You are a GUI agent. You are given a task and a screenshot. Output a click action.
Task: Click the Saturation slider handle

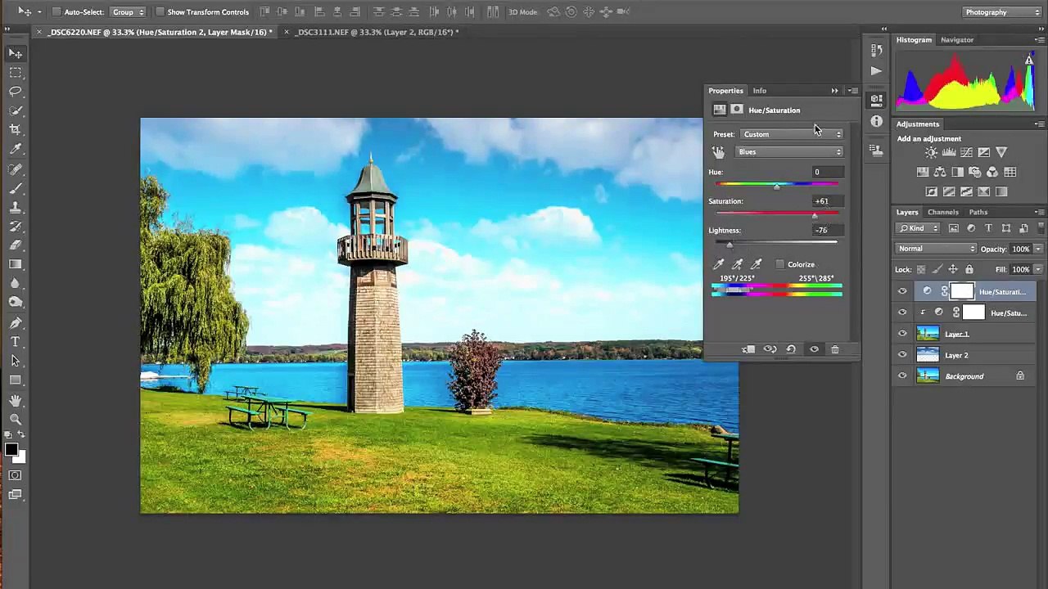[815, 215]
